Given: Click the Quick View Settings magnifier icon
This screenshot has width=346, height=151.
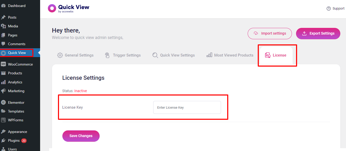Looking at the screenshot, I should pos(155,55).
